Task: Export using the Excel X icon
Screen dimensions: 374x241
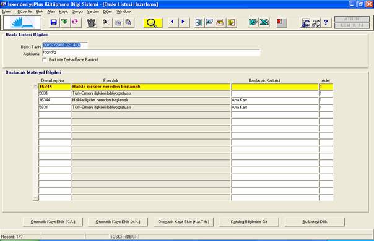Action: [264, 22]
